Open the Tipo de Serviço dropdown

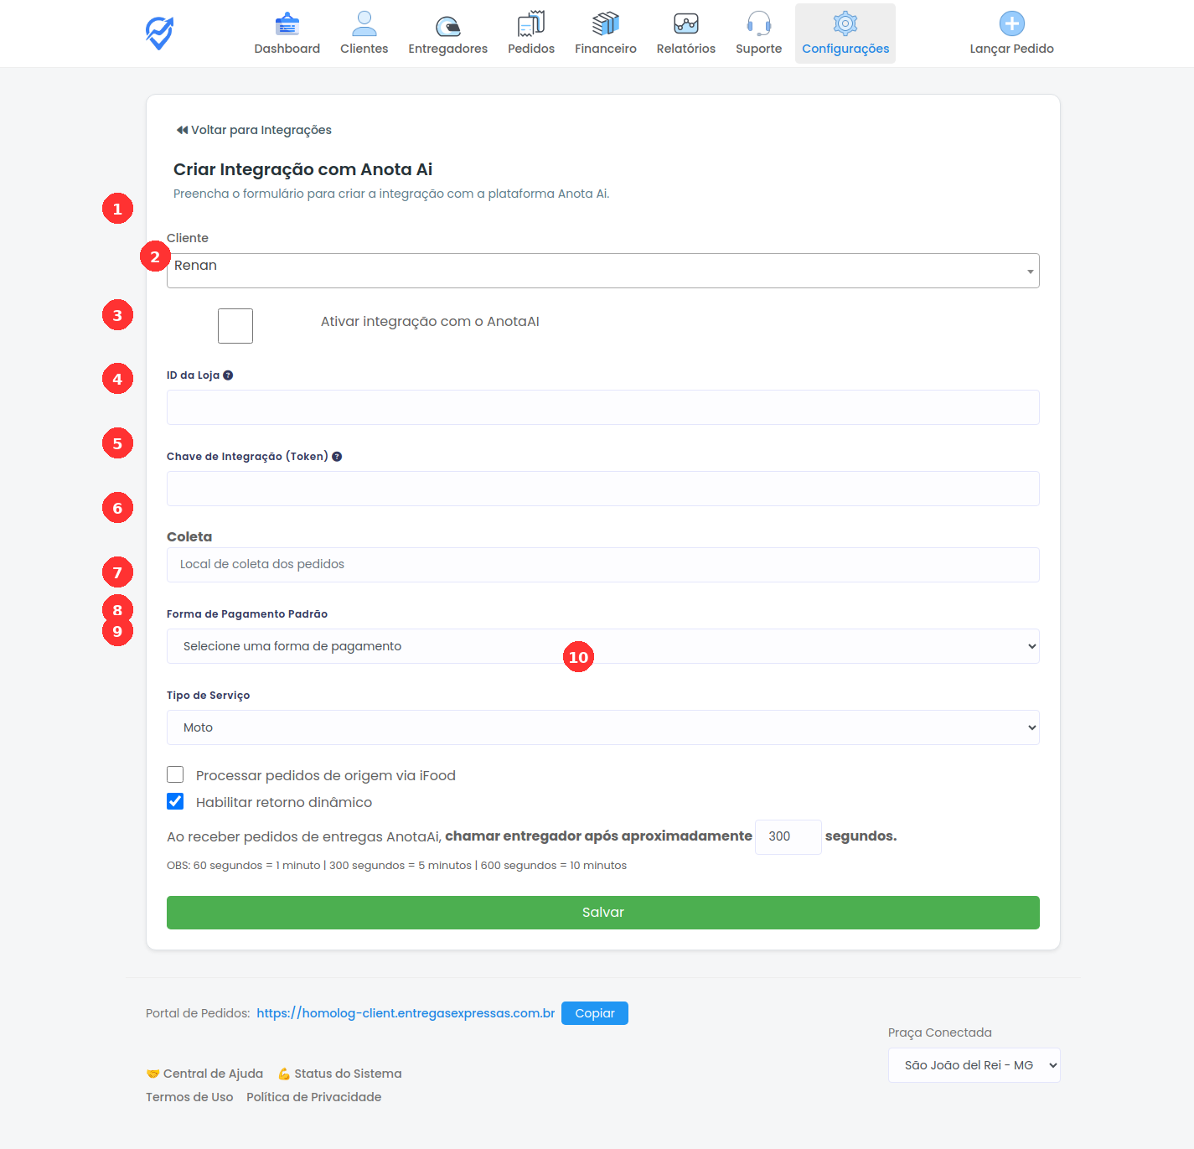602,727
